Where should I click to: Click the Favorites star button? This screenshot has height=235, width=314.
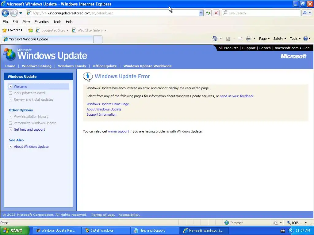(12, 30)
